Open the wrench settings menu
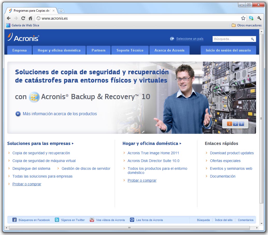The image size is (268, 235). point(259,18)
